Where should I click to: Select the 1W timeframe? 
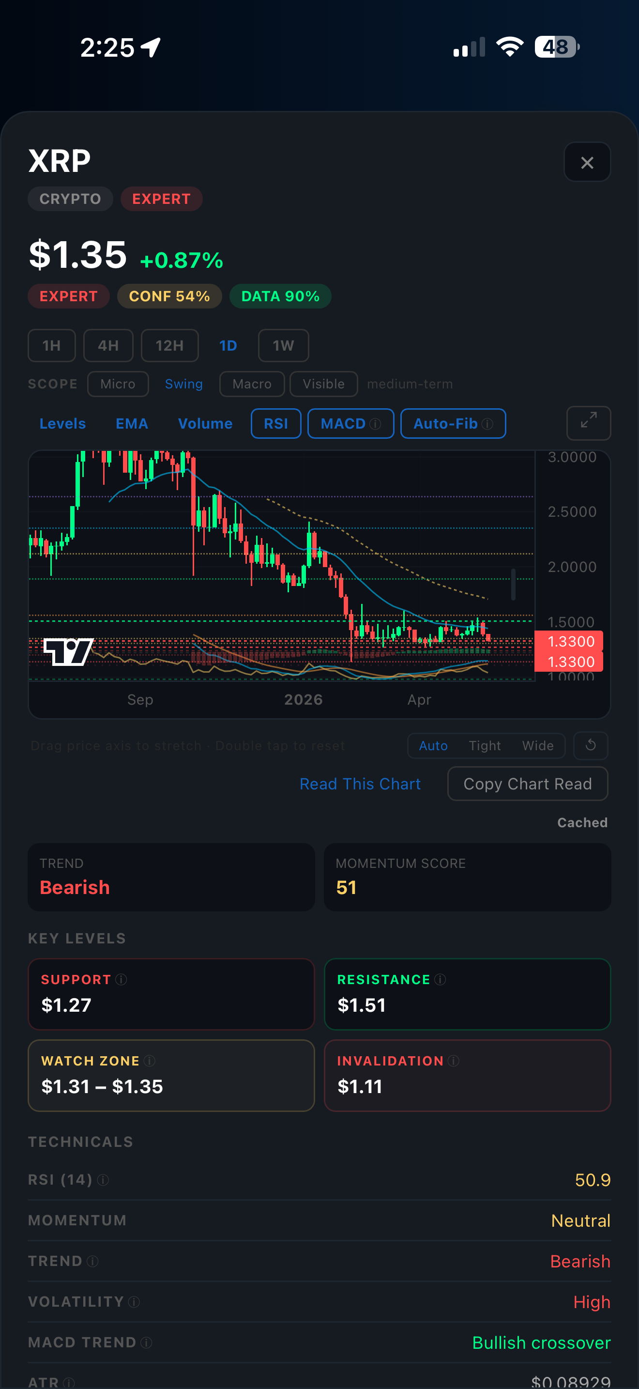[x=283, y=346]
